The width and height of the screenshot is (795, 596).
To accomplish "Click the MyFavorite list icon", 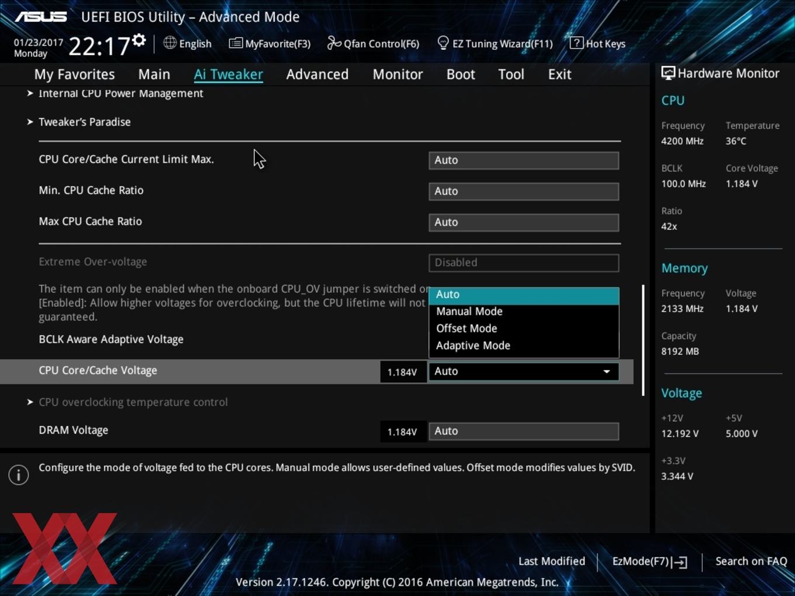I will (x=236, y=43).
